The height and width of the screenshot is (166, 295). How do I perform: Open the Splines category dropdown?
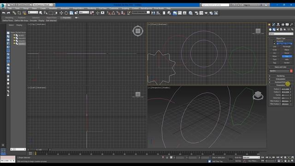(x=281, y=34)
